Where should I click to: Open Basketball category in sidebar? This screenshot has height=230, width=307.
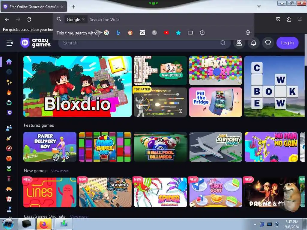[x=9, y=158]
